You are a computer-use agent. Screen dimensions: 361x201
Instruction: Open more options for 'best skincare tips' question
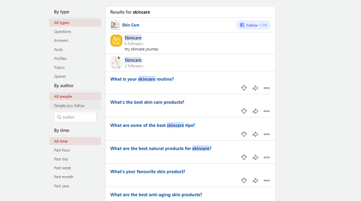coord(267,134)
